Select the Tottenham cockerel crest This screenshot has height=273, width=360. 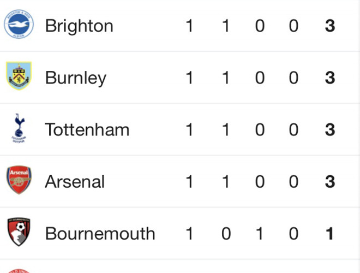click(x=19, y=128)
